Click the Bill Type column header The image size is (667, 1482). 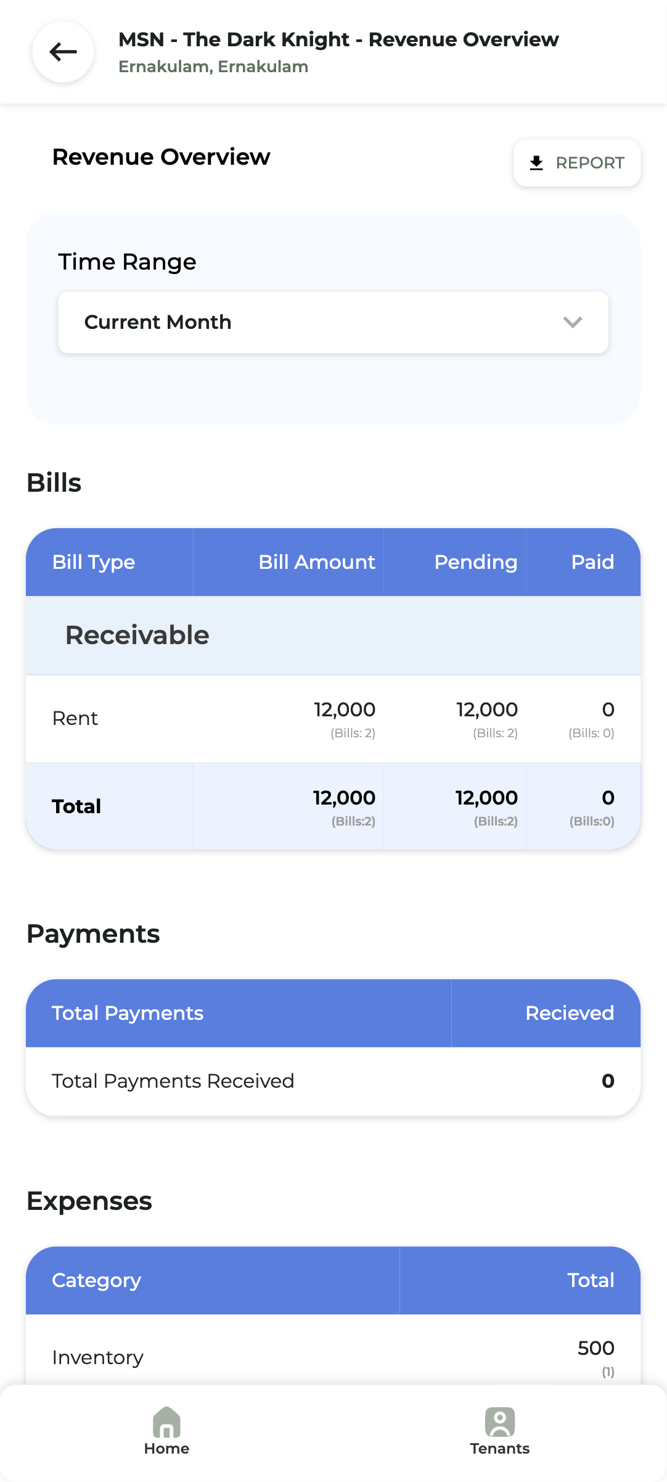coord(94,562)
